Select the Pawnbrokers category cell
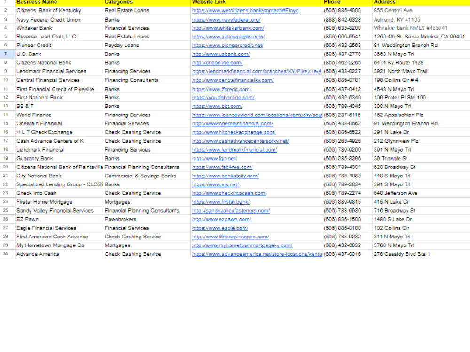 [147, 219]
